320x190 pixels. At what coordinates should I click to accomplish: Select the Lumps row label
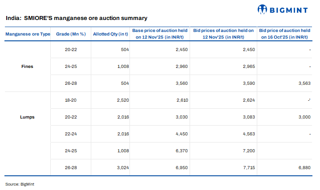pyautogui.click(x=27, y=117)
